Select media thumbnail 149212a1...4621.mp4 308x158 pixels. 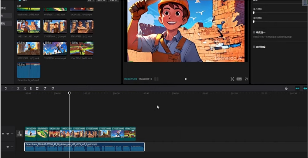click(29, 26)
